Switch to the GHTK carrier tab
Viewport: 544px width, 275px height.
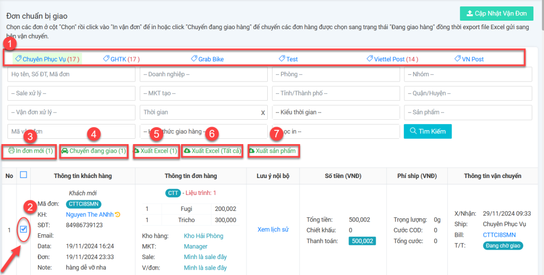coord(121,59)
